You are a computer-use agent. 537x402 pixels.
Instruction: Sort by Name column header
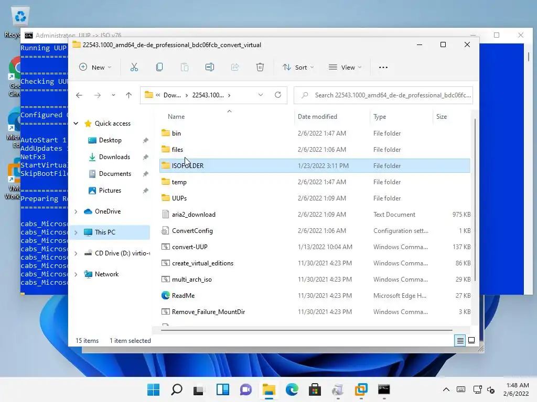click(x=176, y=117)
